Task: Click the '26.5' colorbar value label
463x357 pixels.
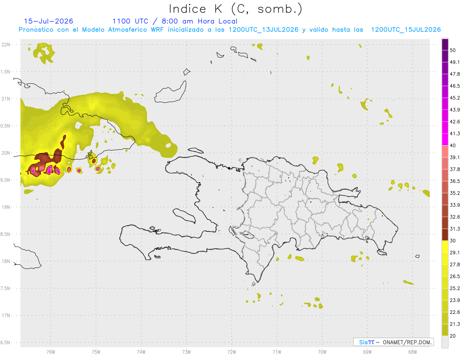Action: [455, 277]
